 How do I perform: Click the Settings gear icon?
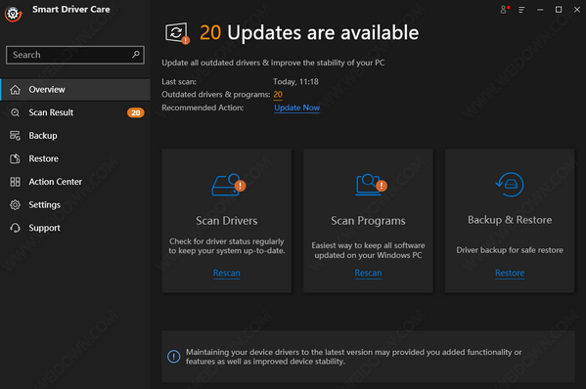[x=15, y=205]
